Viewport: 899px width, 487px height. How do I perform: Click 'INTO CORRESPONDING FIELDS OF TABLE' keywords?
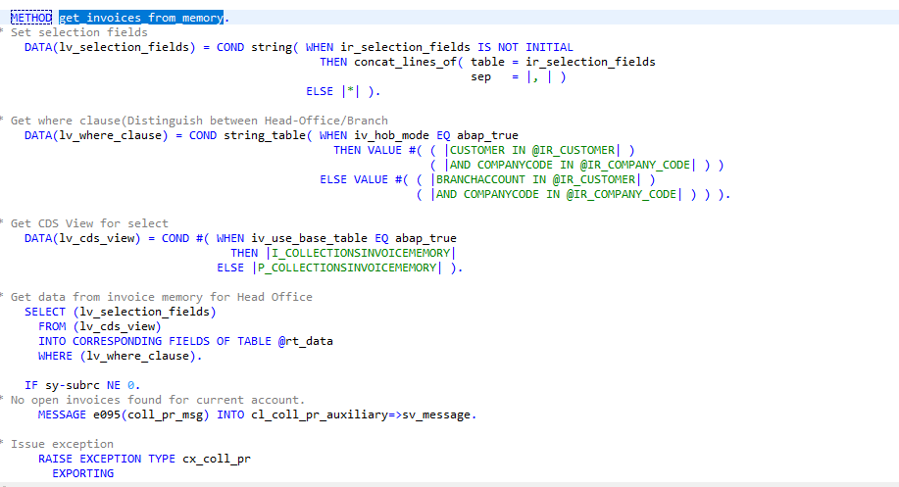(155, 341)
